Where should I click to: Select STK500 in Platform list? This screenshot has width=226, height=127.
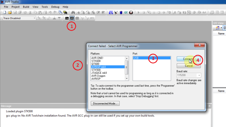[108, 70]
